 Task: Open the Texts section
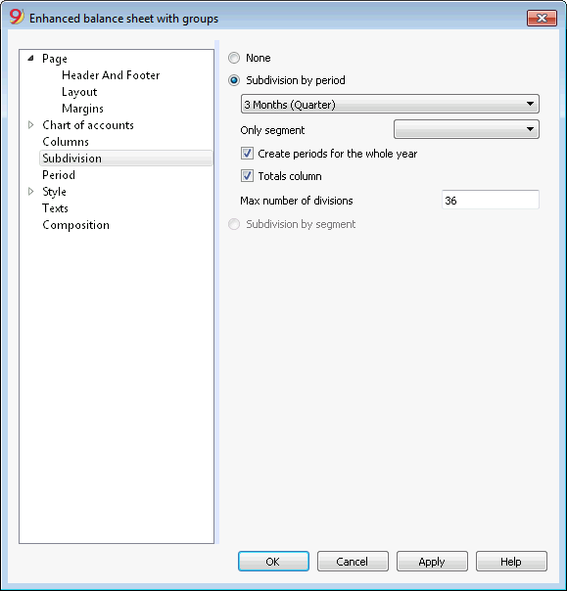(x=55, y=208)
